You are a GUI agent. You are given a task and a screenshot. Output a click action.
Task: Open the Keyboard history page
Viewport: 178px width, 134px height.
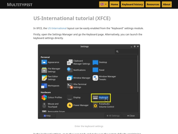(133, 4)
